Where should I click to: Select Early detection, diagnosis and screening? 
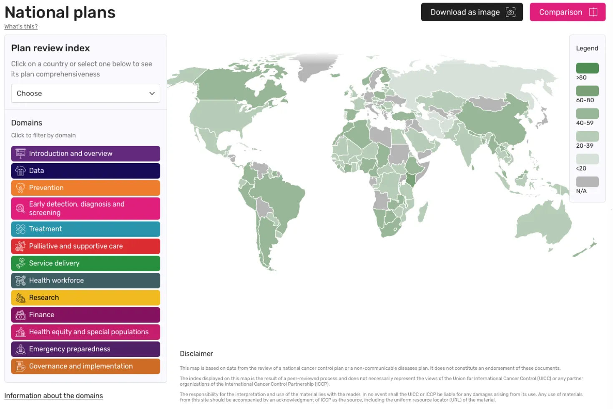coord(85,208)
